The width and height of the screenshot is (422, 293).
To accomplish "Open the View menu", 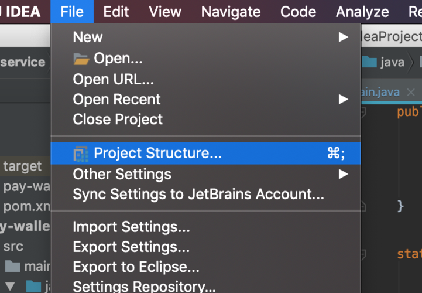I will [165, 12].
